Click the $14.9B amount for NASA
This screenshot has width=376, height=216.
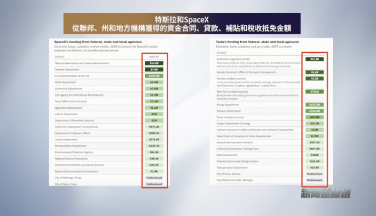(154, 64)
